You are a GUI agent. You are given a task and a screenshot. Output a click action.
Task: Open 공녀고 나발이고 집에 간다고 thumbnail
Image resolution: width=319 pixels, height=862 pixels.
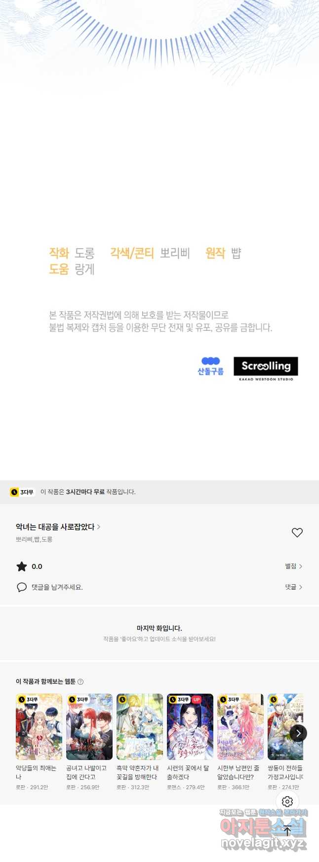[89, 727]
